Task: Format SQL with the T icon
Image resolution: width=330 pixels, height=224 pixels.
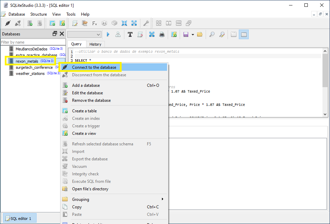Action: coord(130,34)
